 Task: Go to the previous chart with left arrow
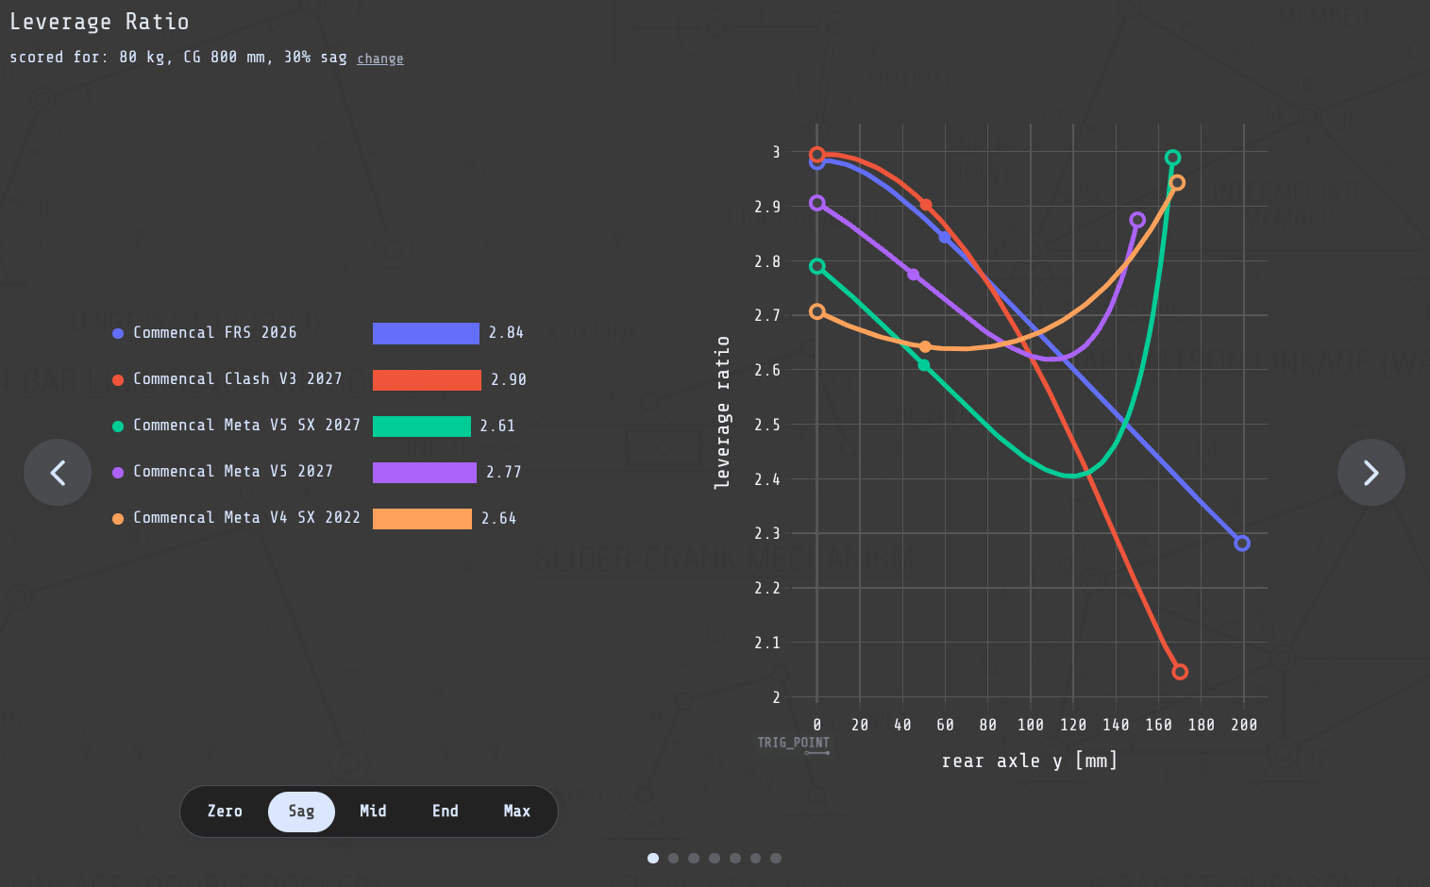point(58,473)
